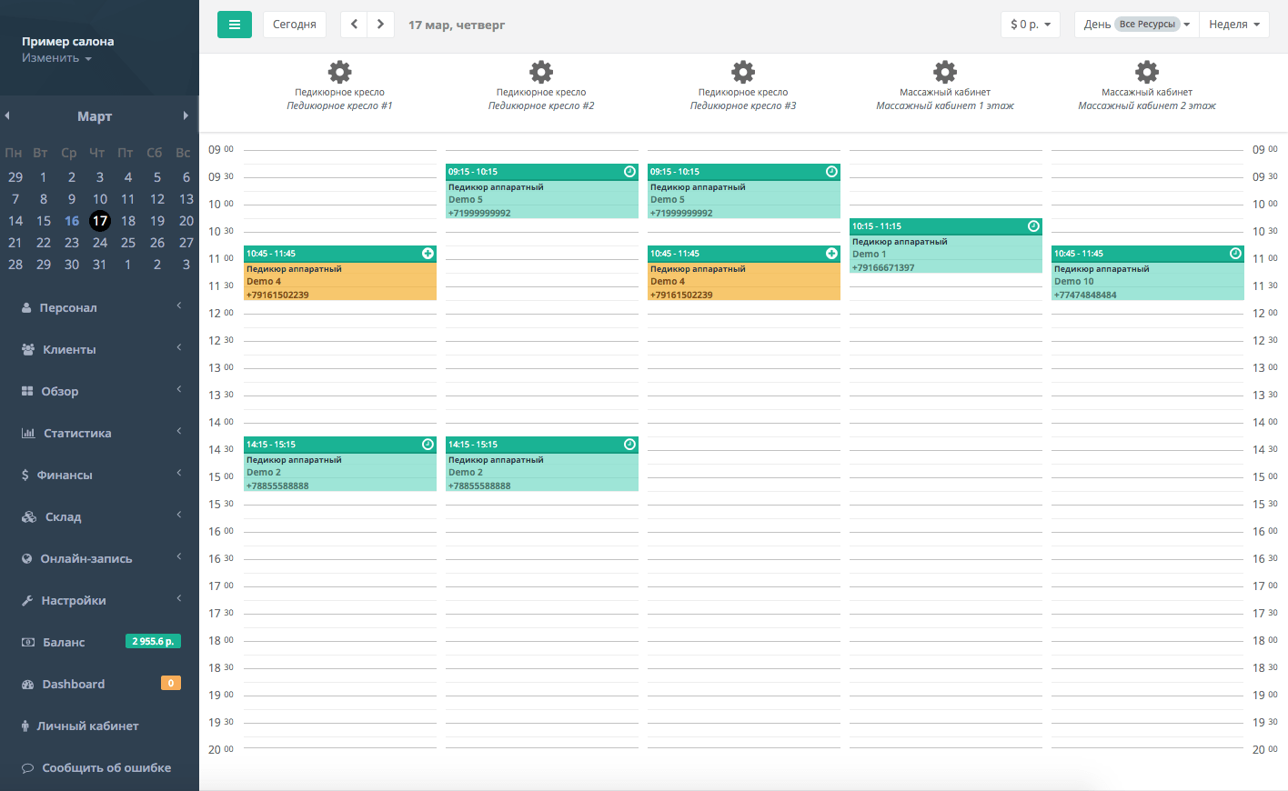Image resolution: width=1288 pixels, height=791 pixels.
Task: Show next month in the mini calendar
Action: pyautogui.click(x=186, y=115)
